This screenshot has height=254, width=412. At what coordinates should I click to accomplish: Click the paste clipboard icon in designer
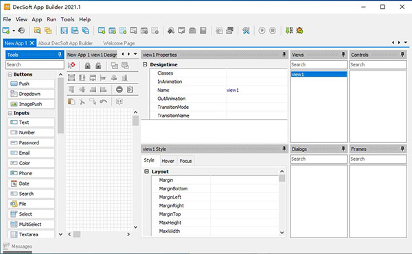coord(71,101)
